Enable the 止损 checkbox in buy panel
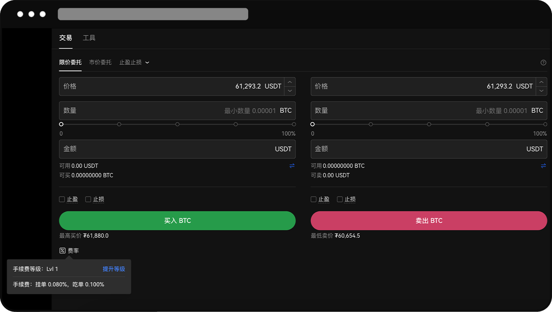 click(x=88, y=199)
